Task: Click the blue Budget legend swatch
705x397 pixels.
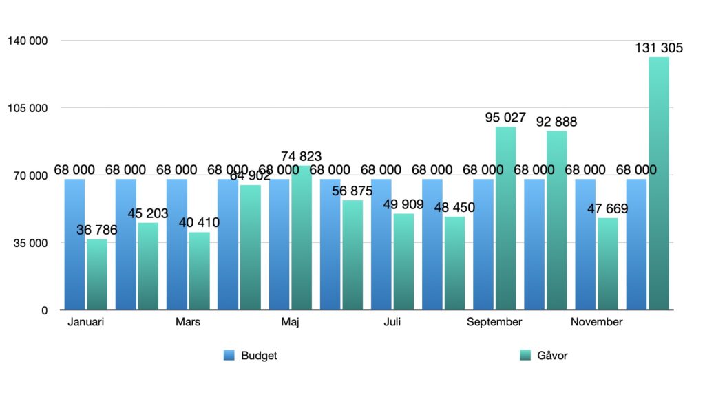Action: pyautogui.click(x=229, y=356)
